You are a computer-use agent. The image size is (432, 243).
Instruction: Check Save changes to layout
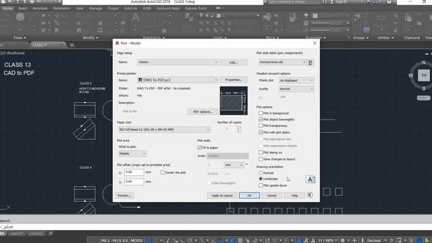point(261,159)
